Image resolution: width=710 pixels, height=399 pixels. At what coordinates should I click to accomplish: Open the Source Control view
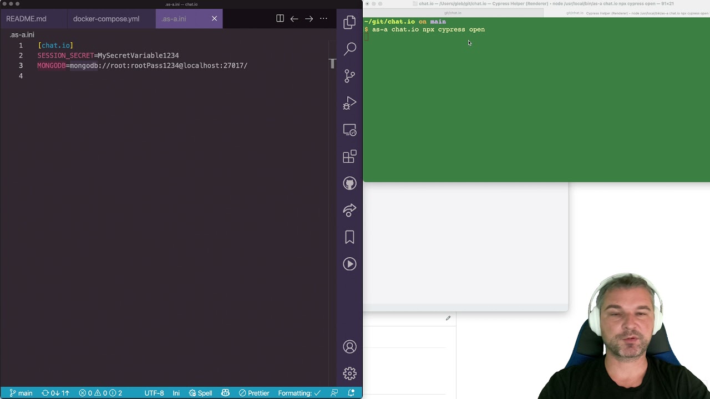(349, 76)
